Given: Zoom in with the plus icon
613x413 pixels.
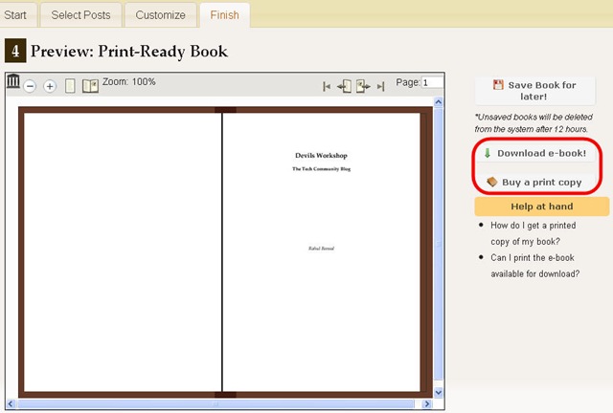Looking at the screenshot, I should pyautogui.click(x=50, y=86).
